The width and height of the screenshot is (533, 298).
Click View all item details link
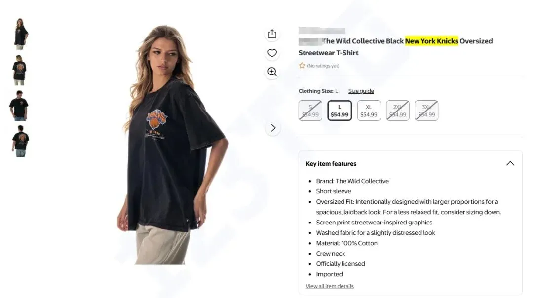[330, 286]
